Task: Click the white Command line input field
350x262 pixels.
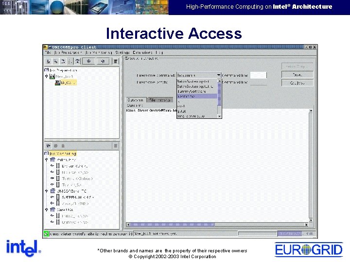Action: (259, 75)
